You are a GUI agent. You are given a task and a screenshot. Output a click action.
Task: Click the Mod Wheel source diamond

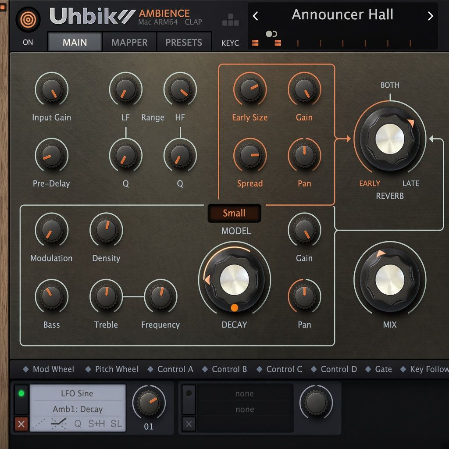[x=26, y=369]
